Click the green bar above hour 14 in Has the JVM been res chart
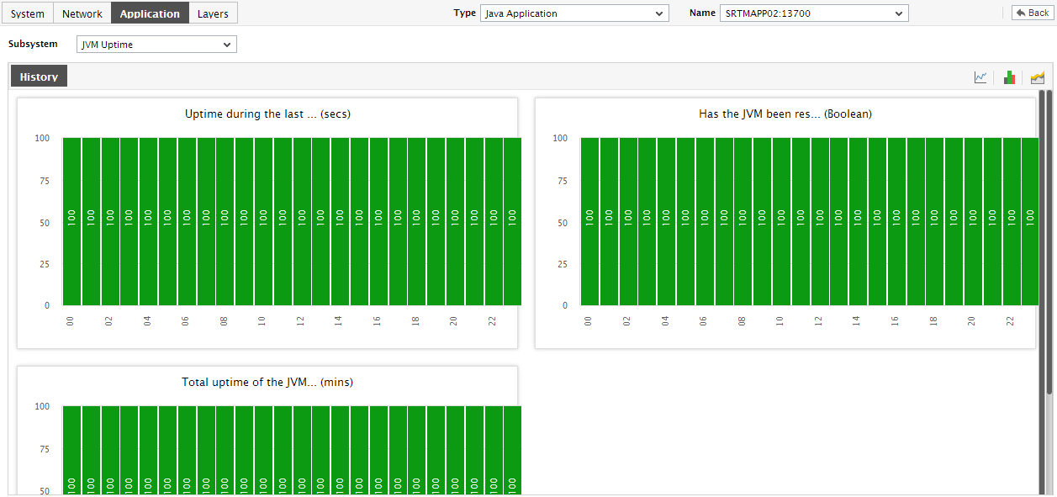Screen dimensions: 1057x497 (x=857, y=221)
